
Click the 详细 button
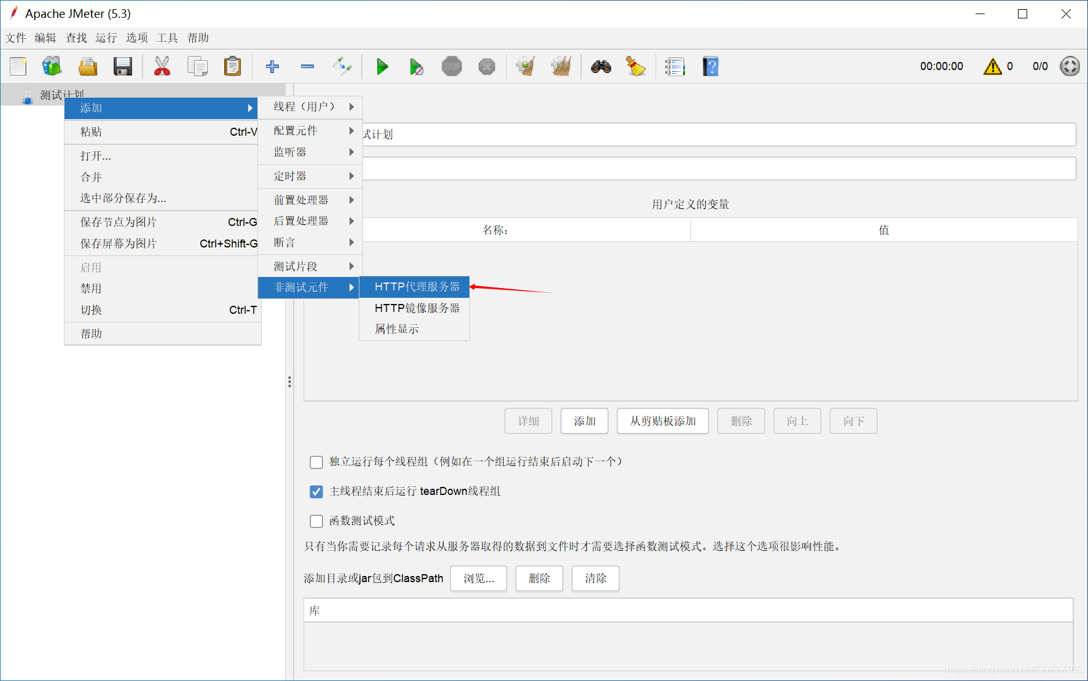coord(528,421)
